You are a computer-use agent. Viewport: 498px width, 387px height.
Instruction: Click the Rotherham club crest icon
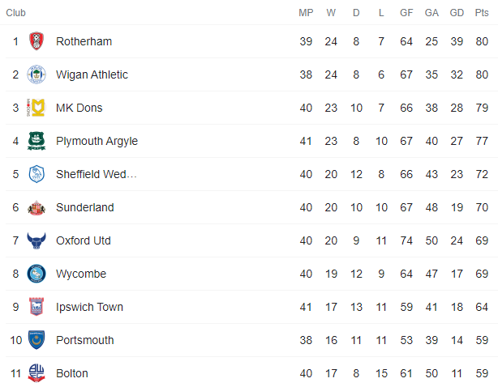[36, 41]
